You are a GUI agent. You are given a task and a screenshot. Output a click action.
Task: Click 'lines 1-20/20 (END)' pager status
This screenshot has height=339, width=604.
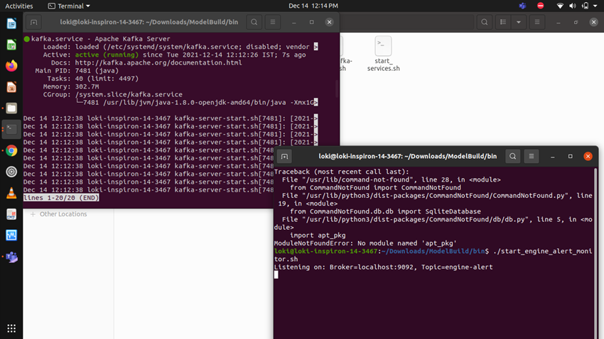pos(61,198)
